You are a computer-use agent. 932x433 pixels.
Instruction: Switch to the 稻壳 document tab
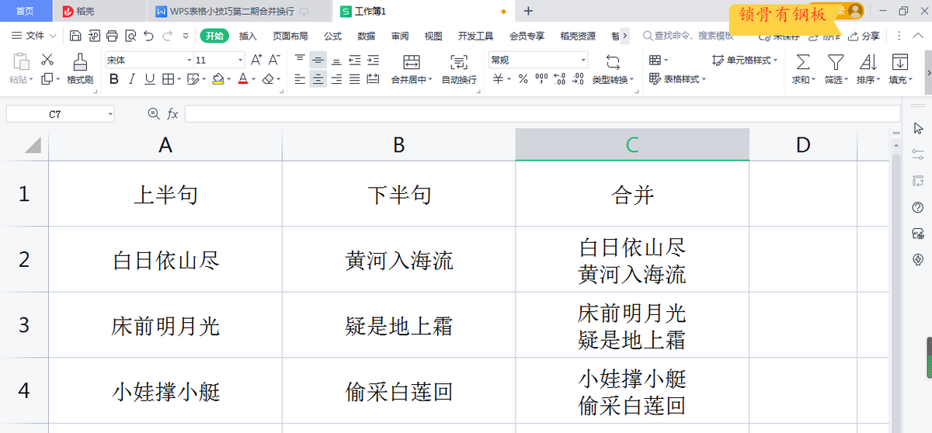100,11
